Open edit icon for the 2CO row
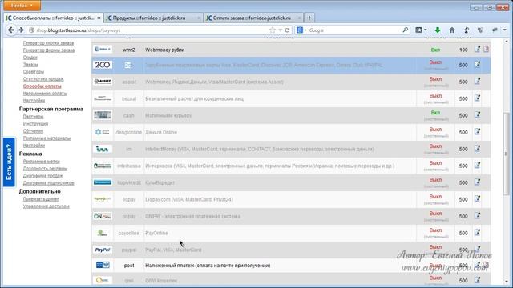 point(478,65)
